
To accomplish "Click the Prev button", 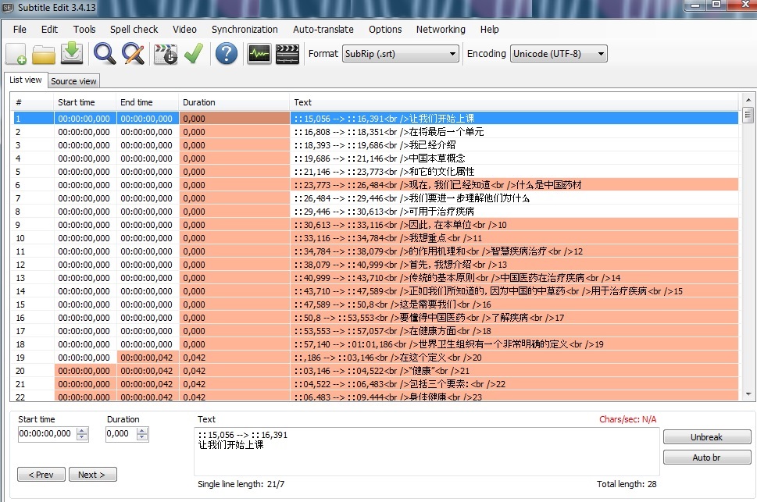I will coord(41,475).
